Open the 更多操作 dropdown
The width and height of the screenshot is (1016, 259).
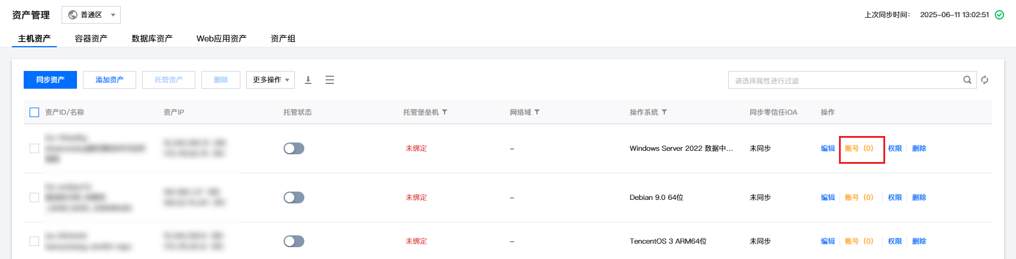tap(271, 80)
